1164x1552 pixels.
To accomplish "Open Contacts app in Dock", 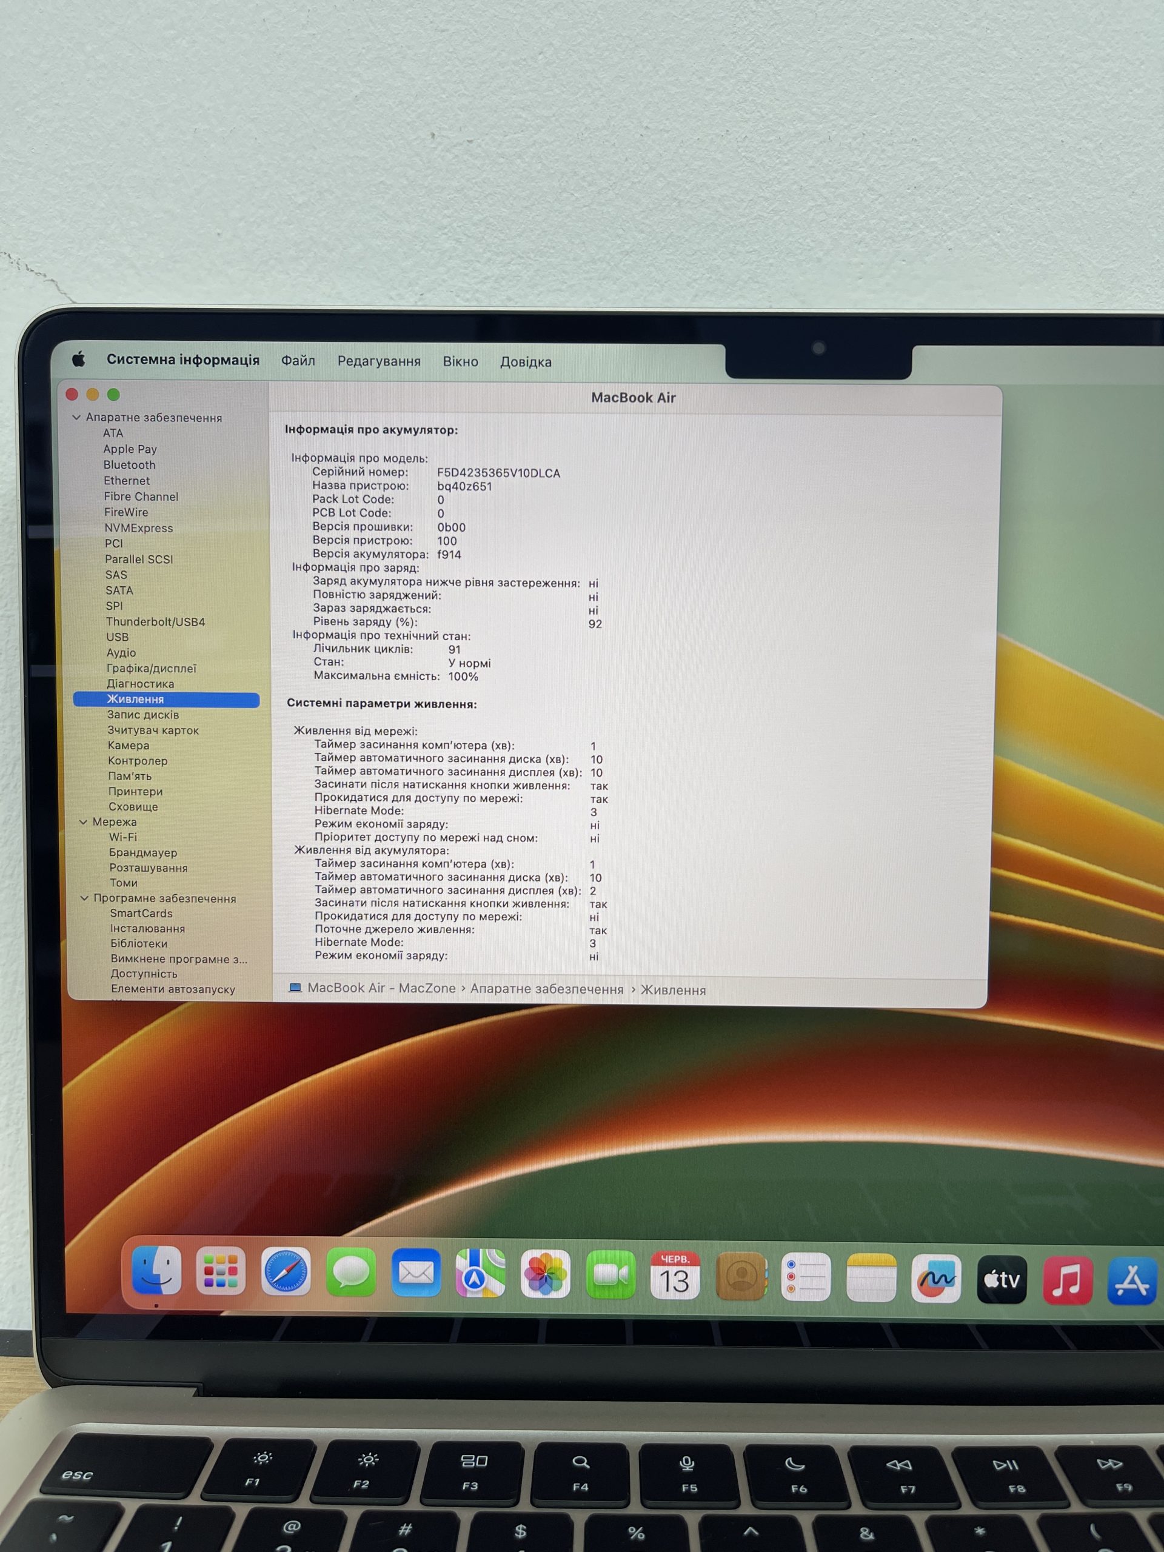I will click(x=741, y=1276).
